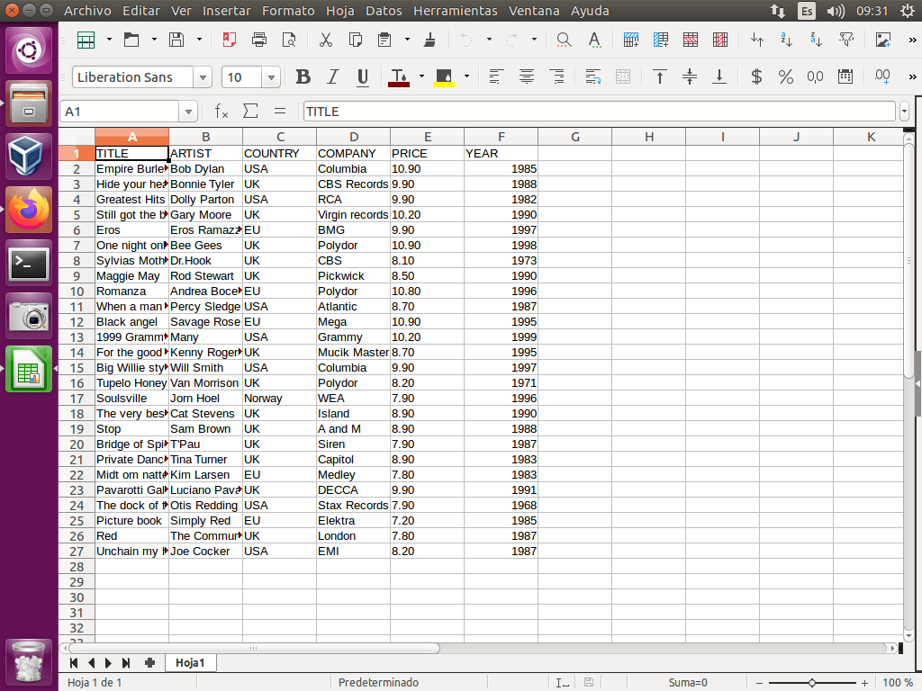Click the column D header
922x691 pixels.
pos(354,137)
